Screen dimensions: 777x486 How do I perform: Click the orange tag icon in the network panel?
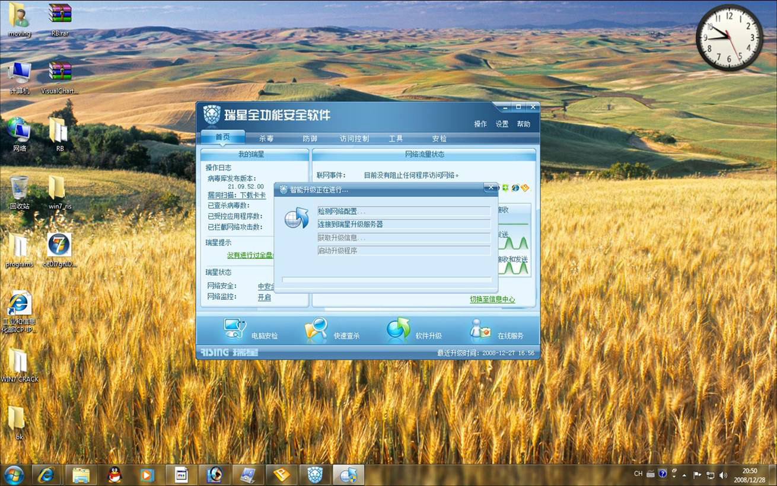click(x=525, y=188)
